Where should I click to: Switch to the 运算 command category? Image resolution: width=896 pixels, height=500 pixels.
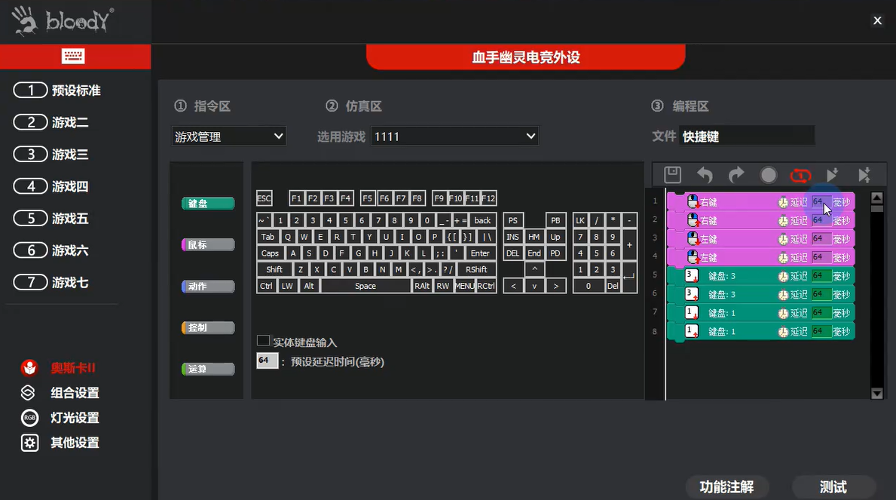coord(208,369)
